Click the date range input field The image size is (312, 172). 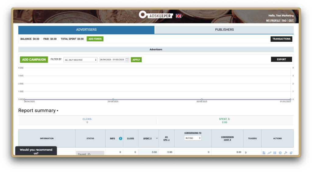(112, 60)
